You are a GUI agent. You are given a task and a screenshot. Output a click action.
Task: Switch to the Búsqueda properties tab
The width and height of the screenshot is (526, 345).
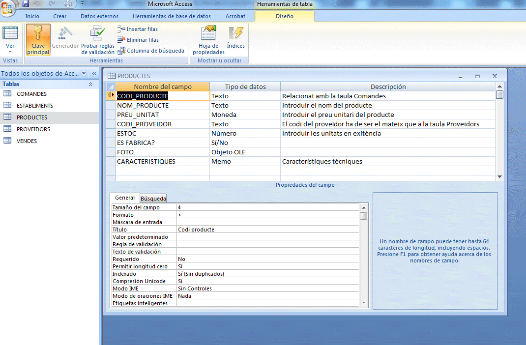pos(153,199)
